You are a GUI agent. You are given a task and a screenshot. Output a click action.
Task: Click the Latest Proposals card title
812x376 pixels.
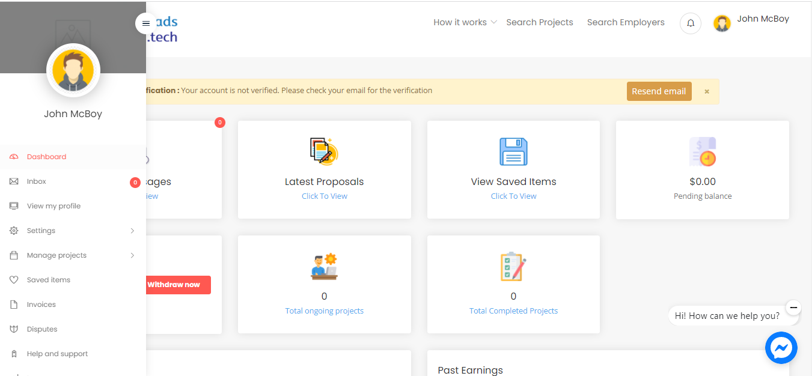(x=325, y=181)
